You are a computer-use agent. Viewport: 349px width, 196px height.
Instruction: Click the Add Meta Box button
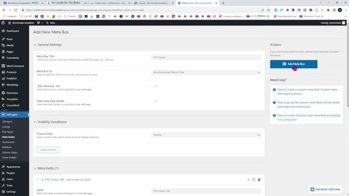point(293,64)
